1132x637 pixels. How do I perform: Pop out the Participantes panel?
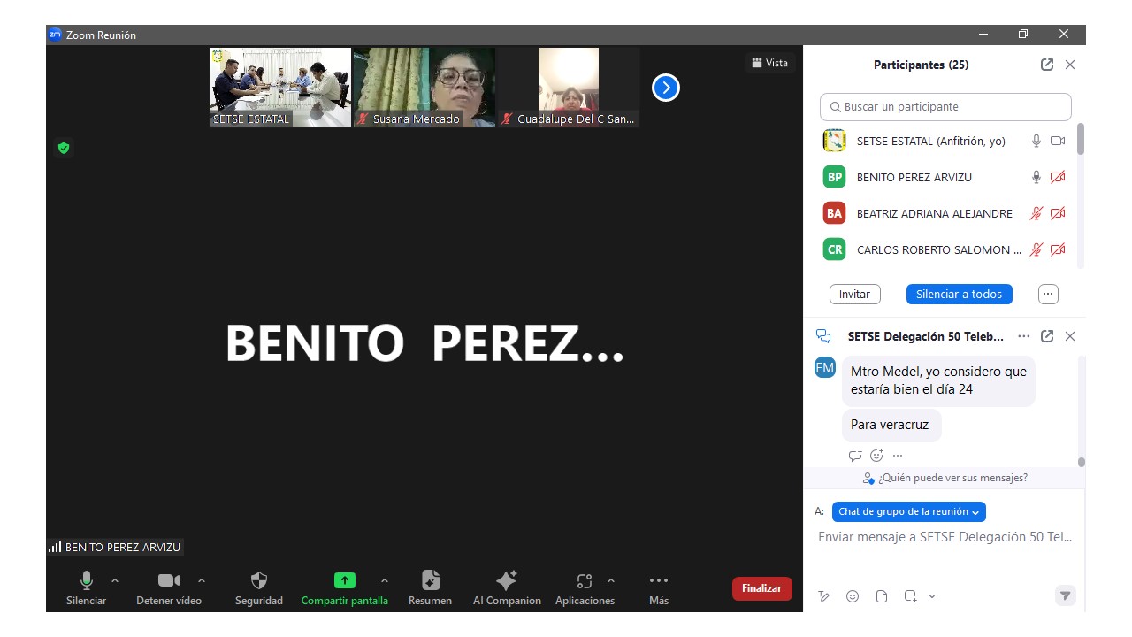pyautogui.click(x=1047, y=65)
